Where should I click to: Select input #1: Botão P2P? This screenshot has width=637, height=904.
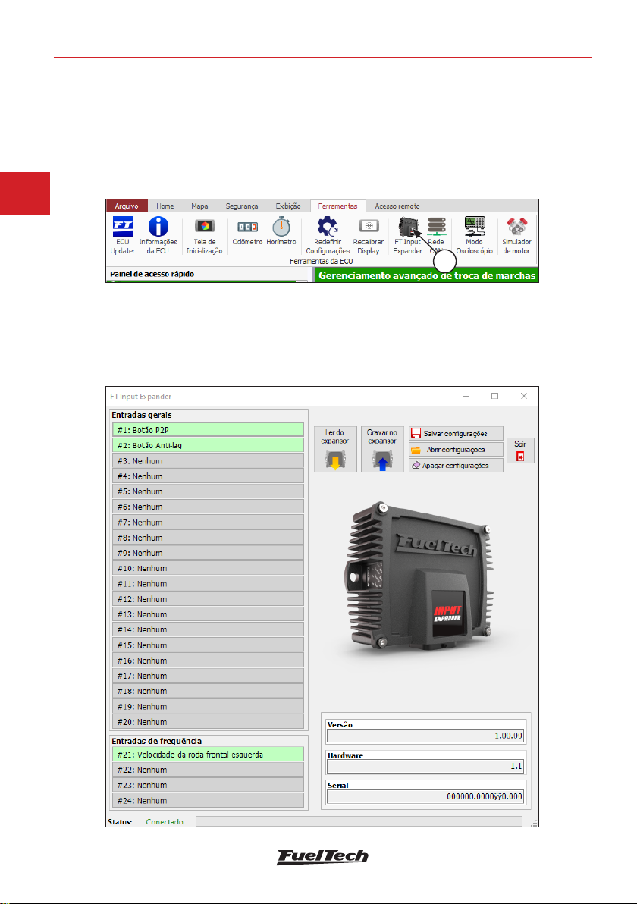[209, 430]
